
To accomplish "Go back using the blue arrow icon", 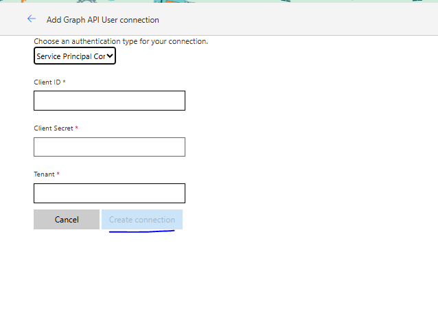I will pyautogui.click(x=32, y=19).
